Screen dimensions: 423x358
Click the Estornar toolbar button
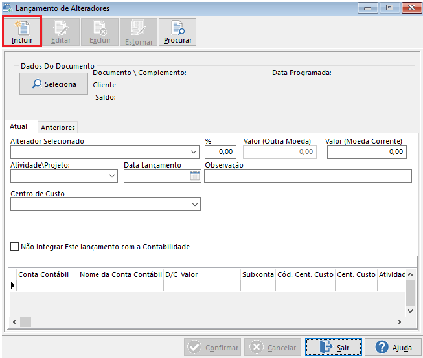point(139,32)
